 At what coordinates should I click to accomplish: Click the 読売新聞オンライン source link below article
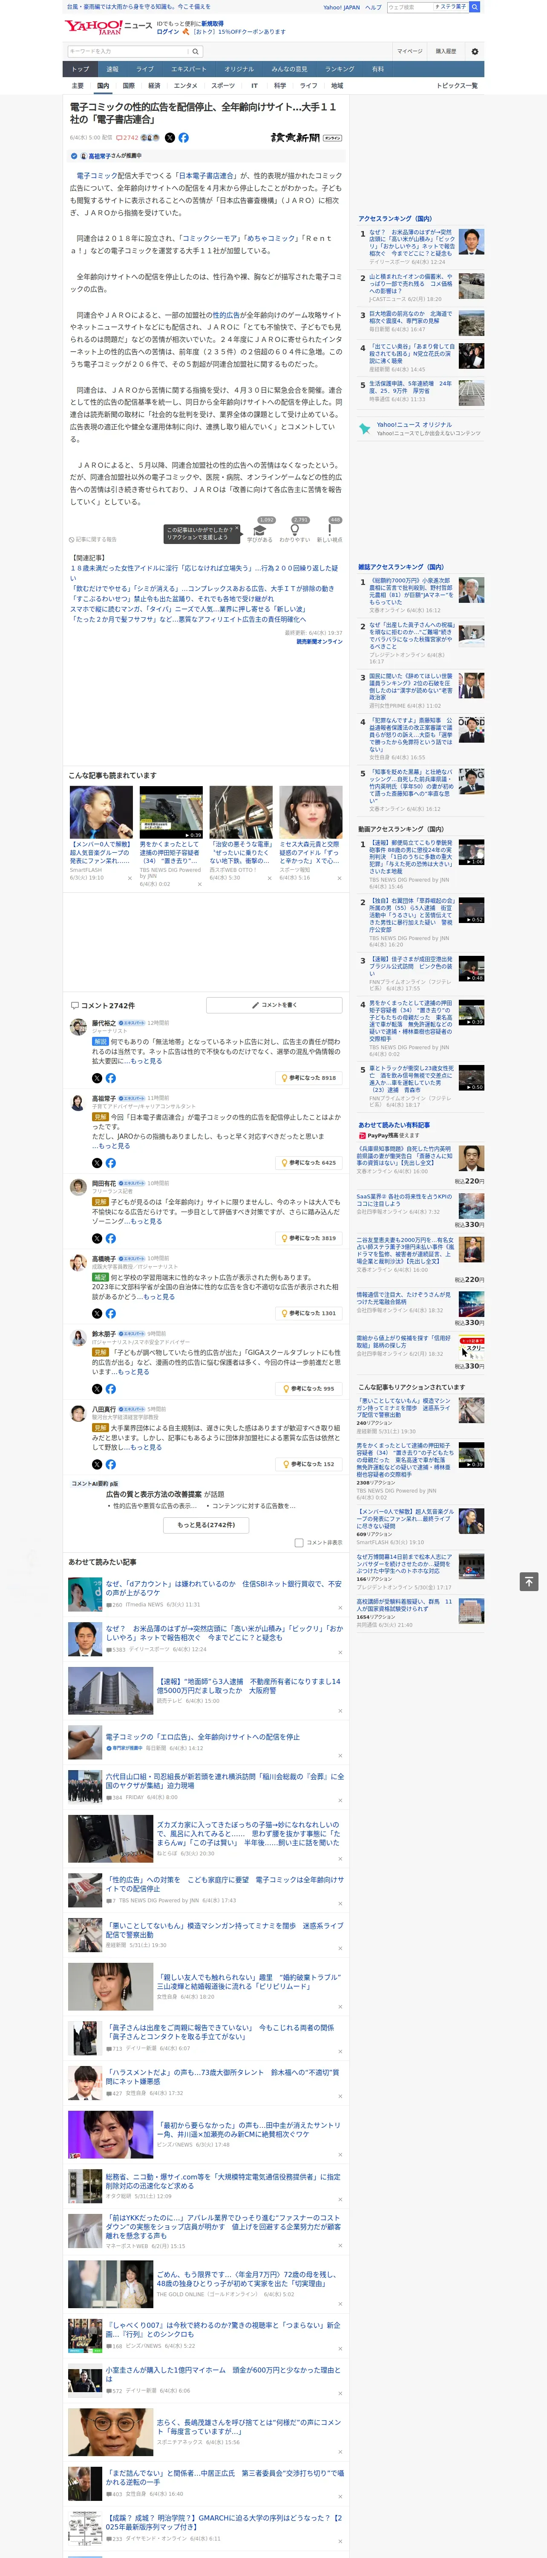[x=320, y=642]
